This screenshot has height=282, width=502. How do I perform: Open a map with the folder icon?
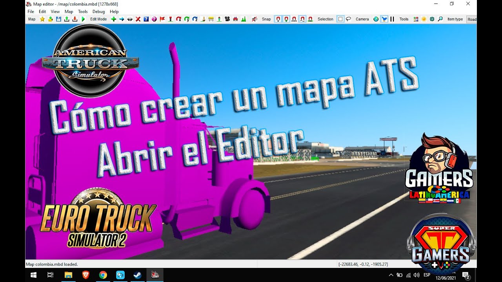50,19
